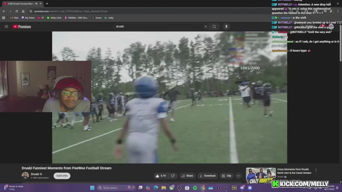Viewport: 342px width, 192px height.
Task: Open the Melly | Kick bookmark
Action: 54,18
